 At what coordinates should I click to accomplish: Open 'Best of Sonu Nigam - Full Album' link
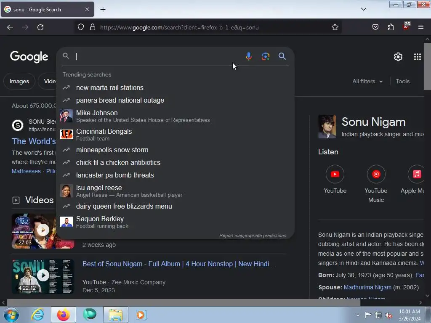point(179,264)
